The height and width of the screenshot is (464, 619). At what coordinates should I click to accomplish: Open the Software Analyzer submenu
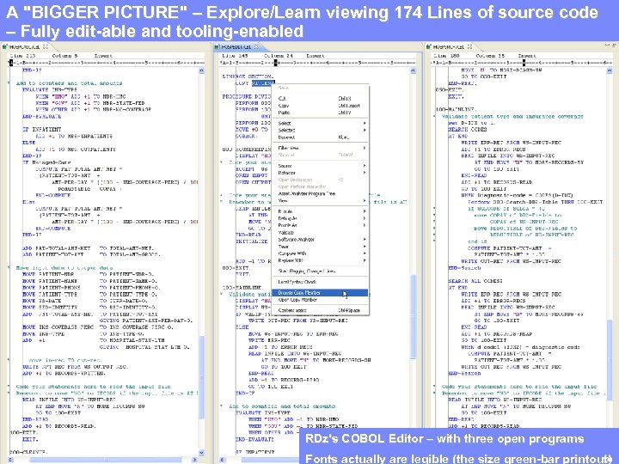coord(320,240)
